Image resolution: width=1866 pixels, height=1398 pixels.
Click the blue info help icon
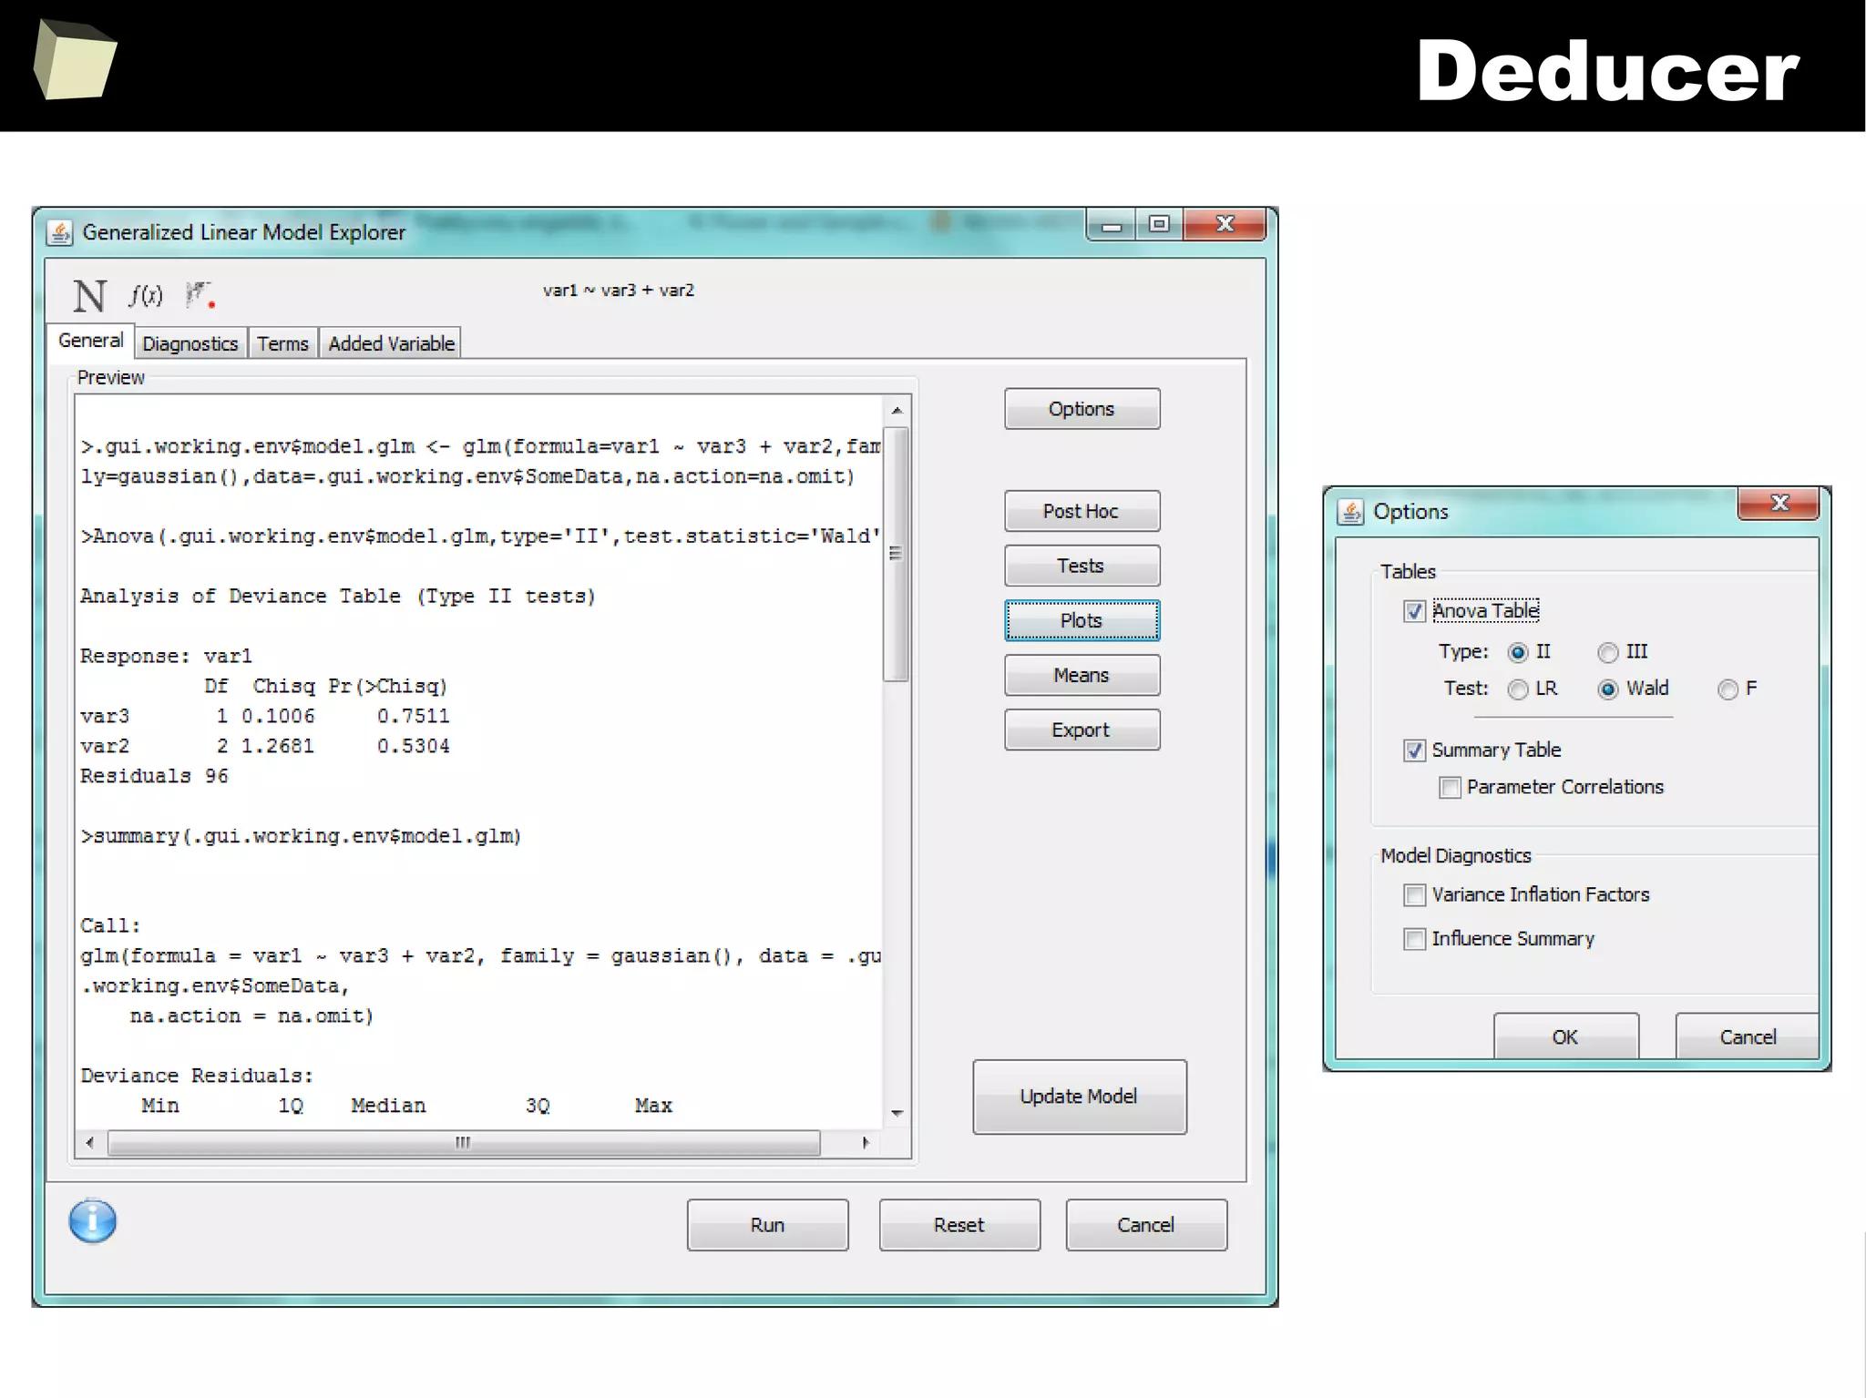pos(93,1221)
